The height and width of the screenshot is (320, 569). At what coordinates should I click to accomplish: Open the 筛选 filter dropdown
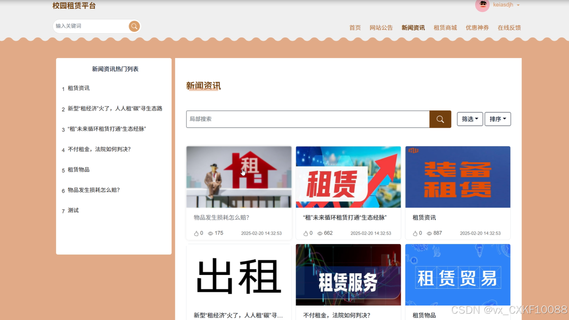470,119
